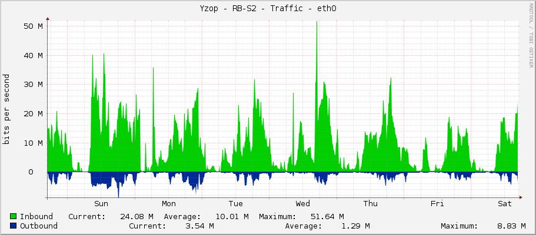536x235 pixels.
Task: Click the Outbound 'Average:' label
Action: click(304, 226)
